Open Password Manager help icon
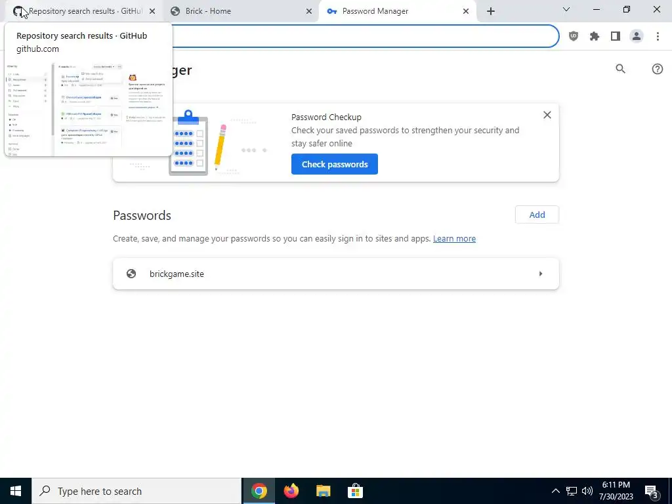This screenshot has width=672, height=504. pos(658,69)
